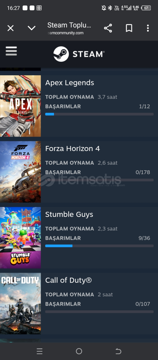Viewport: 158px width, 360px height.
Task: Open Android recent apps menu button
Action: click(x=39, y=351)
